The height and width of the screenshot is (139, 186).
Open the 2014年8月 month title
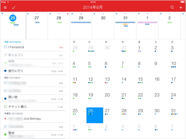[x=93, y=7]
